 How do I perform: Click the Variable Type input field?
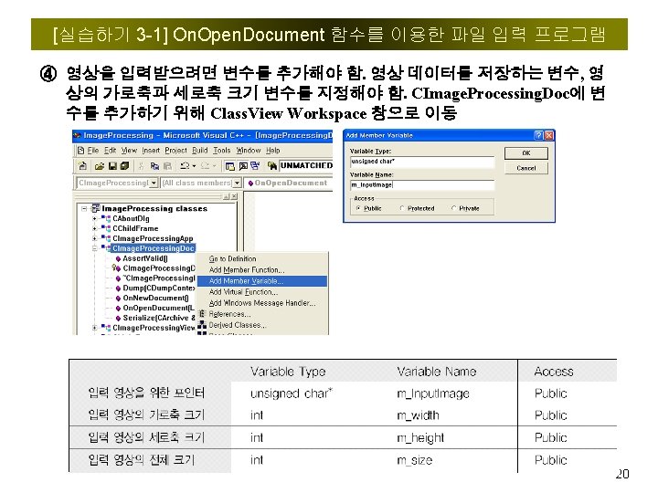tap(422, 162)
